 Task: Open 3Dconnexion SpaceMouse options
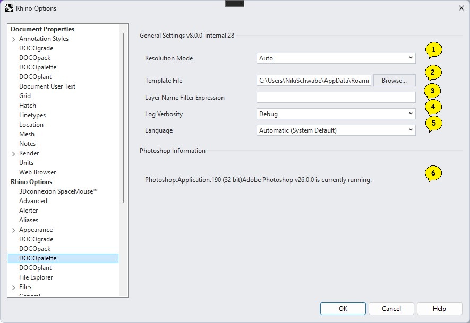58,191
